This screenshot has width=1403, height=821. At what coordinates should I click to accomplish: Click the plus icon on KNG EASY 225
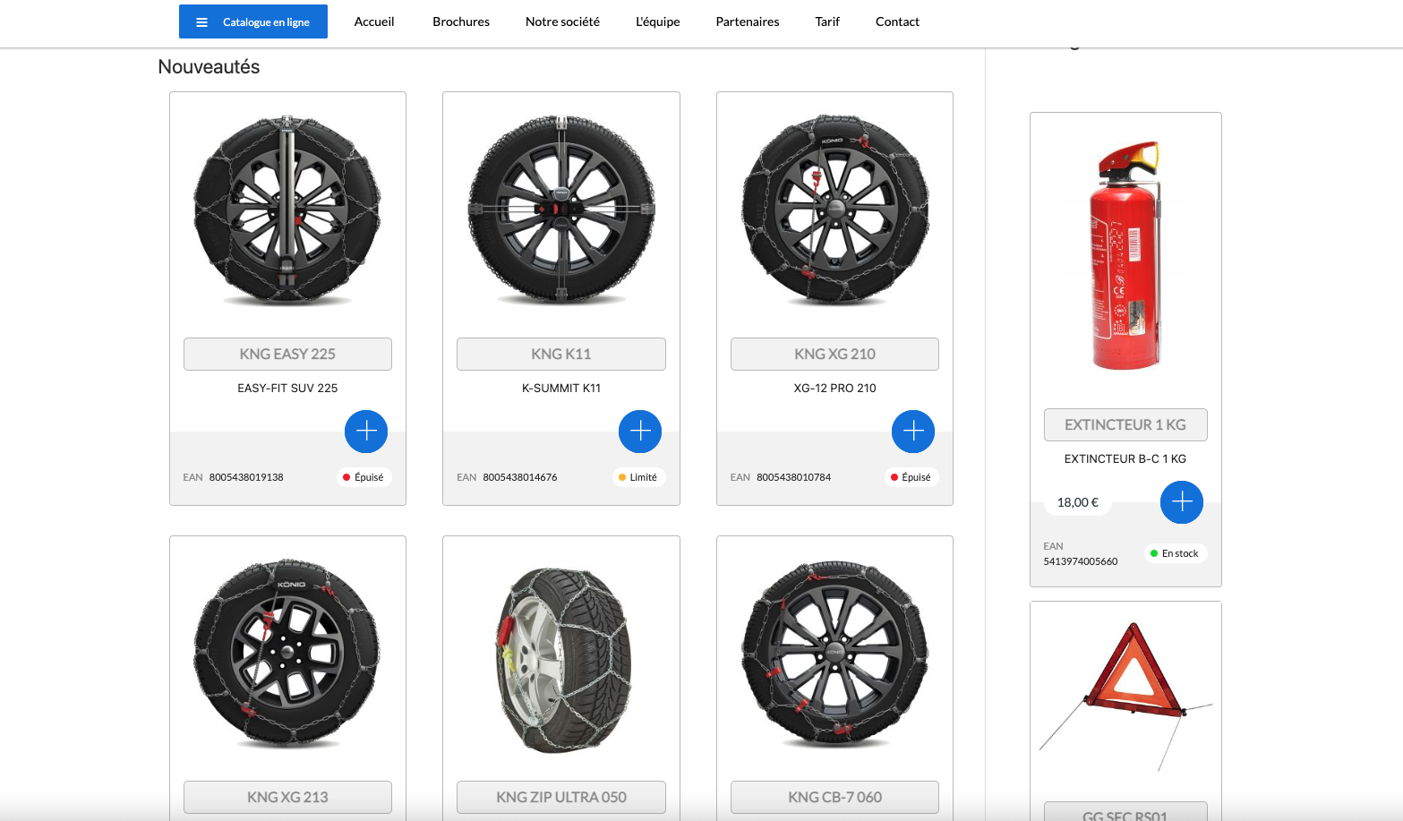pyautogui.click(x=366, y=432)
